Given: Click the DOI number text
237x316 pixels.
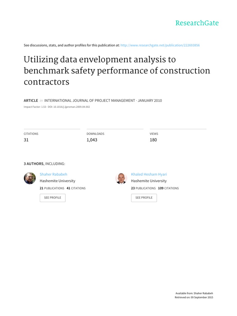Looking at the screenshot, I should 72,107.
